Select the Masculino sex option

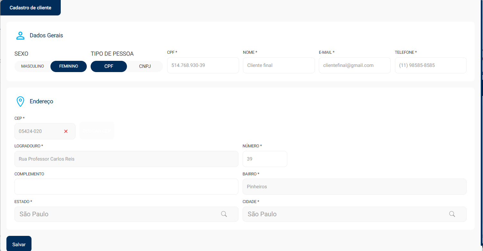coord(32,66)
